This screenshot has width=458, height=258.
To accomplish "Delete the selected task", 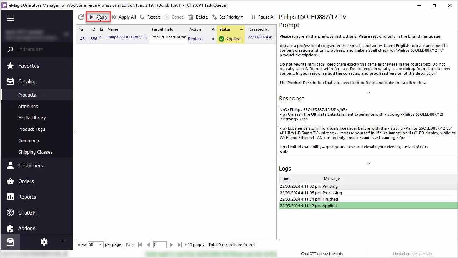I will click(x=198, y=17).
